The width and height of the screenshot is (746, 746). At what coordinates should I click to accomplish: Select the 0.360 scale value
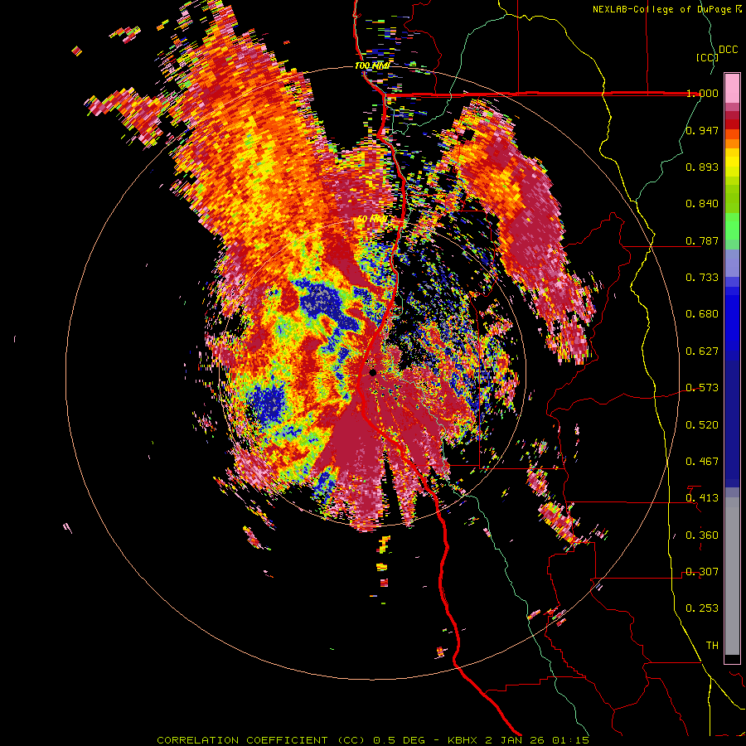tap(702, 535)
